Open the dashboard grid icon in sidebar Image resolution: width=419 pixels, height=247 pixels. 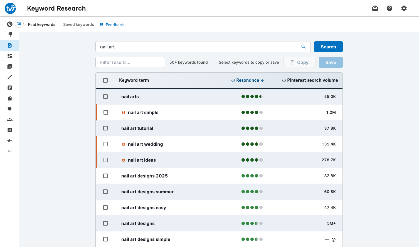click(10, 56)
